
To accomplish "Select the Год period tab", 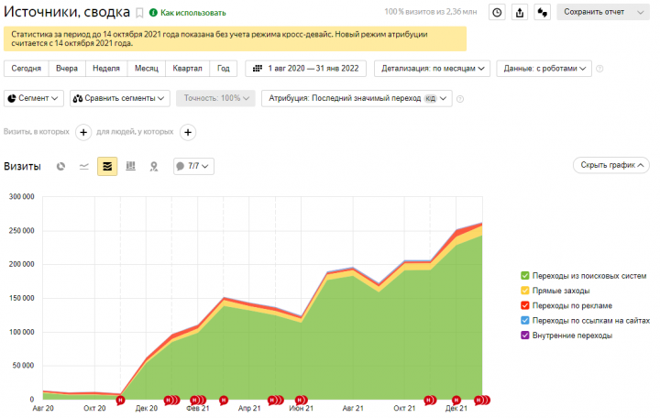I will pyautogui.click(x=223, y=68).
